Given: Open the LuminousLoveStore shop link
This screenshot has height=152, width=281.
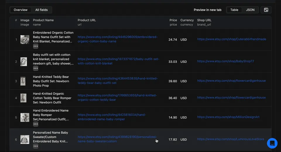Looking at the screenshot, I should point(230,139).
